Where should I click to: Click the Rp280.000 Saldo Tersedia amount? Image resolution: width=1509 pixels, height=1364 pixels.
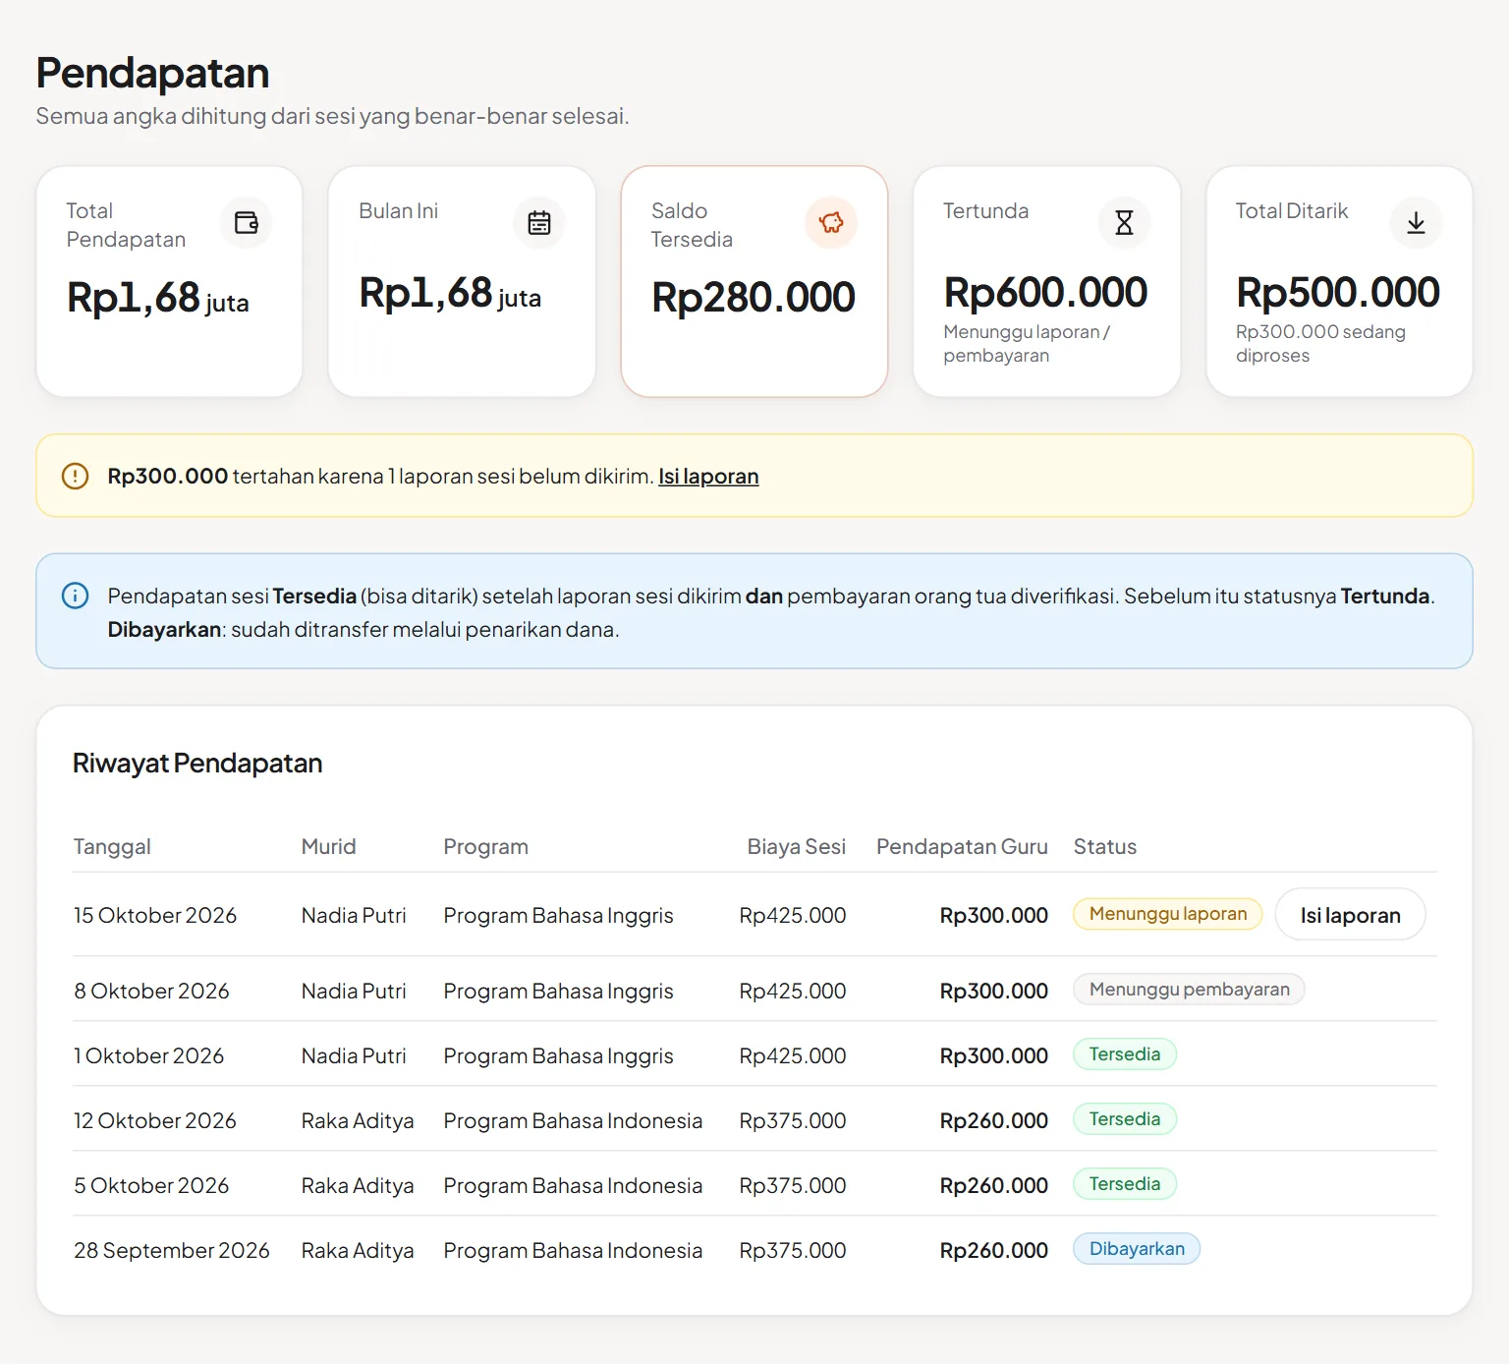pos(754,298)
